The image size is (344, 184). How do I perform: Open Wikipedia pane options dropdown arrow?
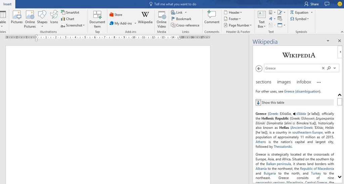click(328, 41)
